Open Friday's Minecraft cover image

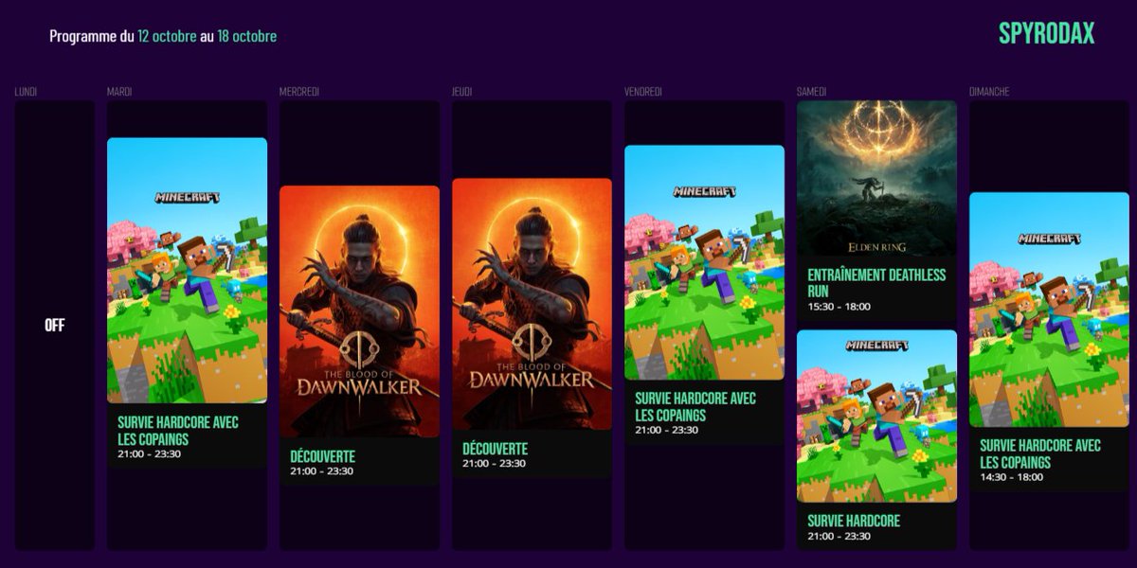tap(704, 262)
